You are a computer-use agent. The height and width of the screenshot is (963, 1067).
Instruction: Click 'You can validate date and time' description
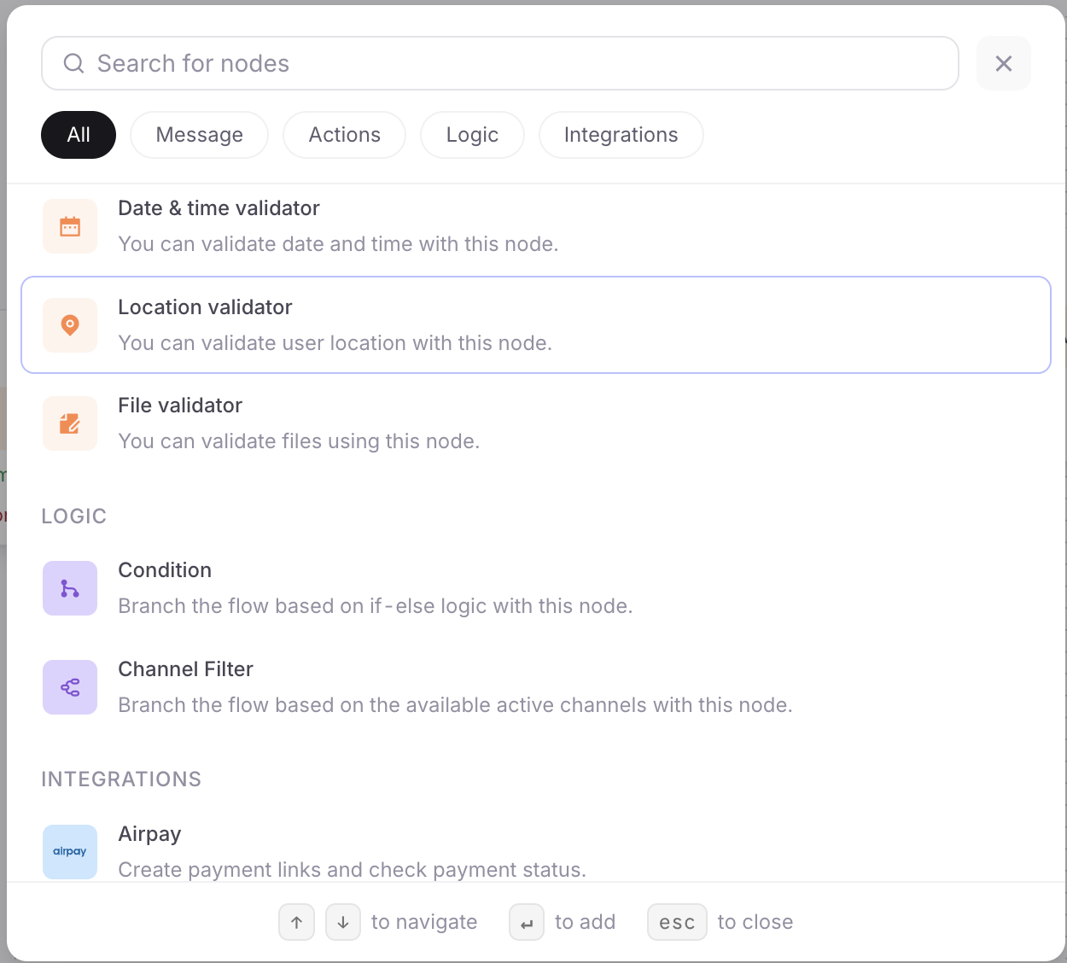point(338,244)
